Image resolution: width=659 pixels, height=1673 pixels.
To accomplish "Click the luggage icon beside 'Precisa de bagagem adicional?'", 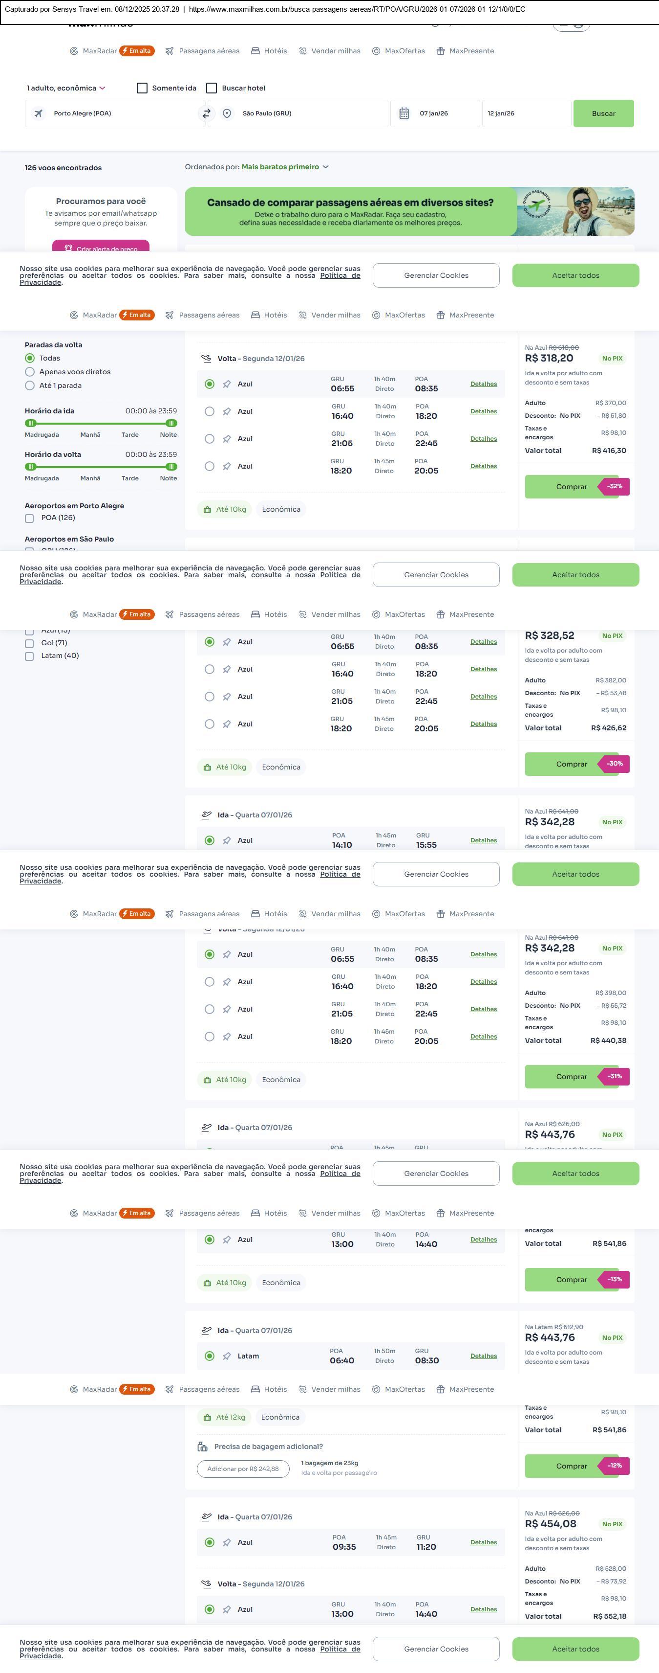I will pos(202,1447).
